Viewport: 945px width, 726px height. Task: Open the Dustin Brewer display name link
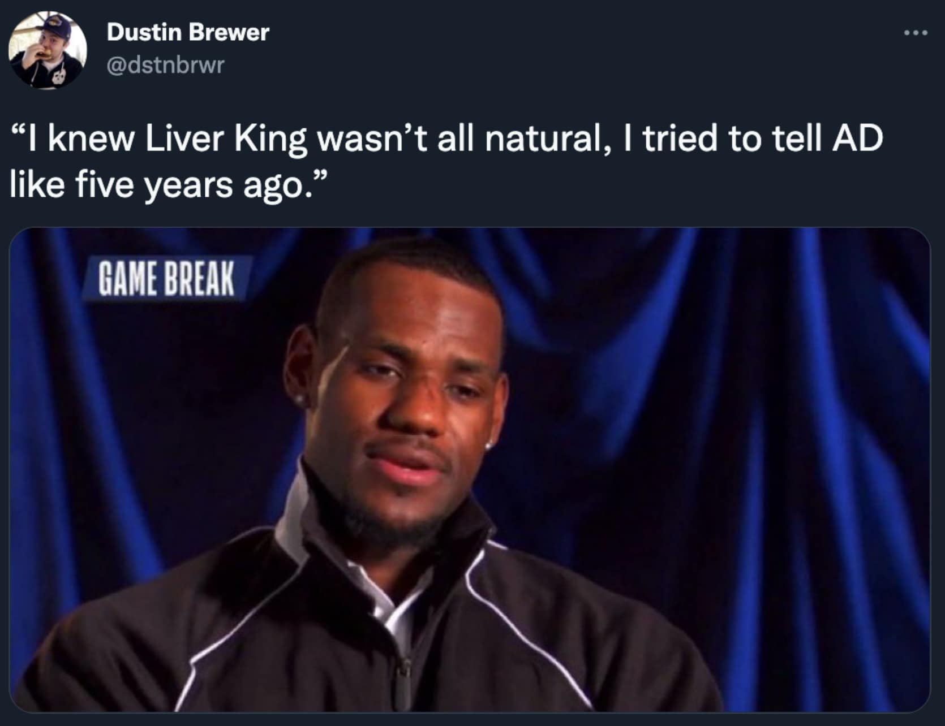pyautogui.click(x=188, y=32)
